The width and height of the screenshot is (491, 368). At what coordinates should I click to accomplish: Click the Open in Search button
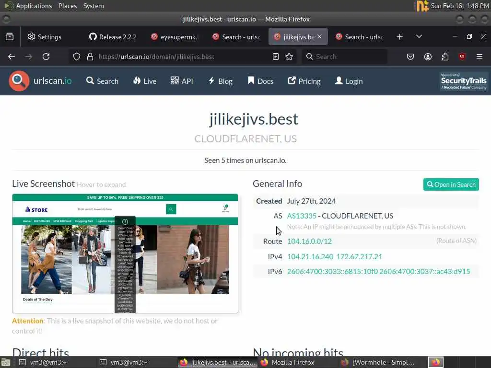click(451, 184)
